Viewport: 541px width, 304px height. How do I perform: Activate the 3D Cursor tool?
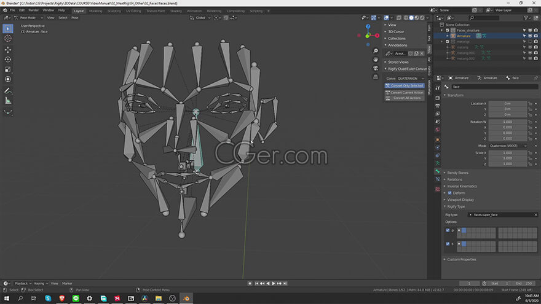pyautogui.click(x=7, y=39)
